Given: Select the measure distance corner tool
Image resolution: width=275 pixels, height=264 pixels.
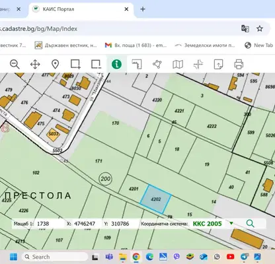Looking at the screenshot, I should coord(137,64).
